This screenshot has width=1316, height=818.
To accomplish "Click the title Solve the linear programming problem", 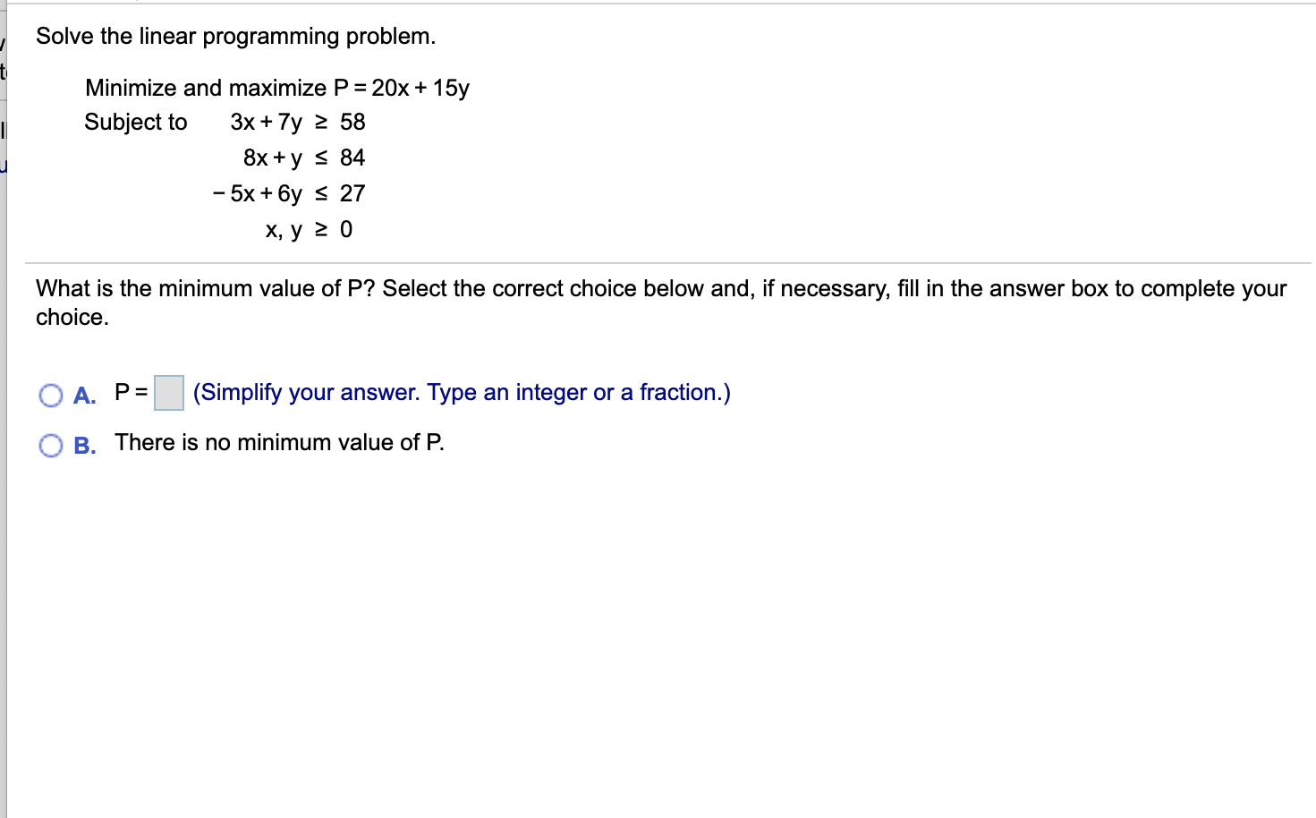I will [x=235, y=36].
